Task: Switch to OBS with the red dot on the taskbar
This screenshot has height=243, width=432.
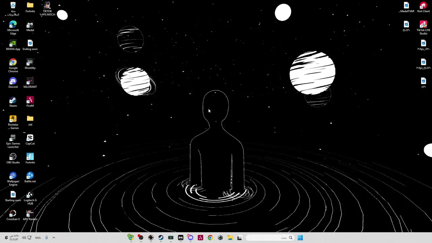Action: point(141,238)
